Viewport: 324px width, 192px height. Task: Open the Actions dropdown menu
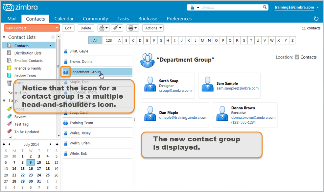[153, 28]
